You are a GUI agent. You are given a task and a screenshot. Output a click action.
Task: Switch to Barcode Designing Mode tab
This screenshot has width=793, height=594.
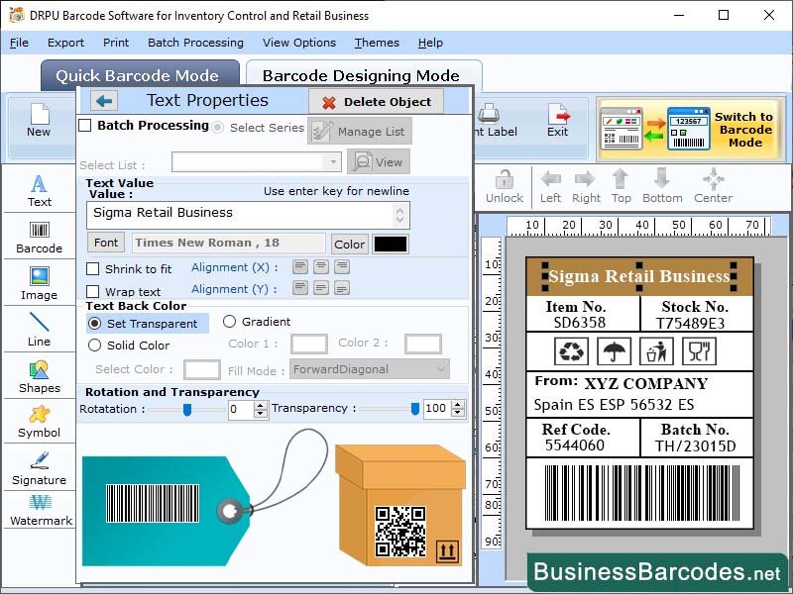coord(360,75)
